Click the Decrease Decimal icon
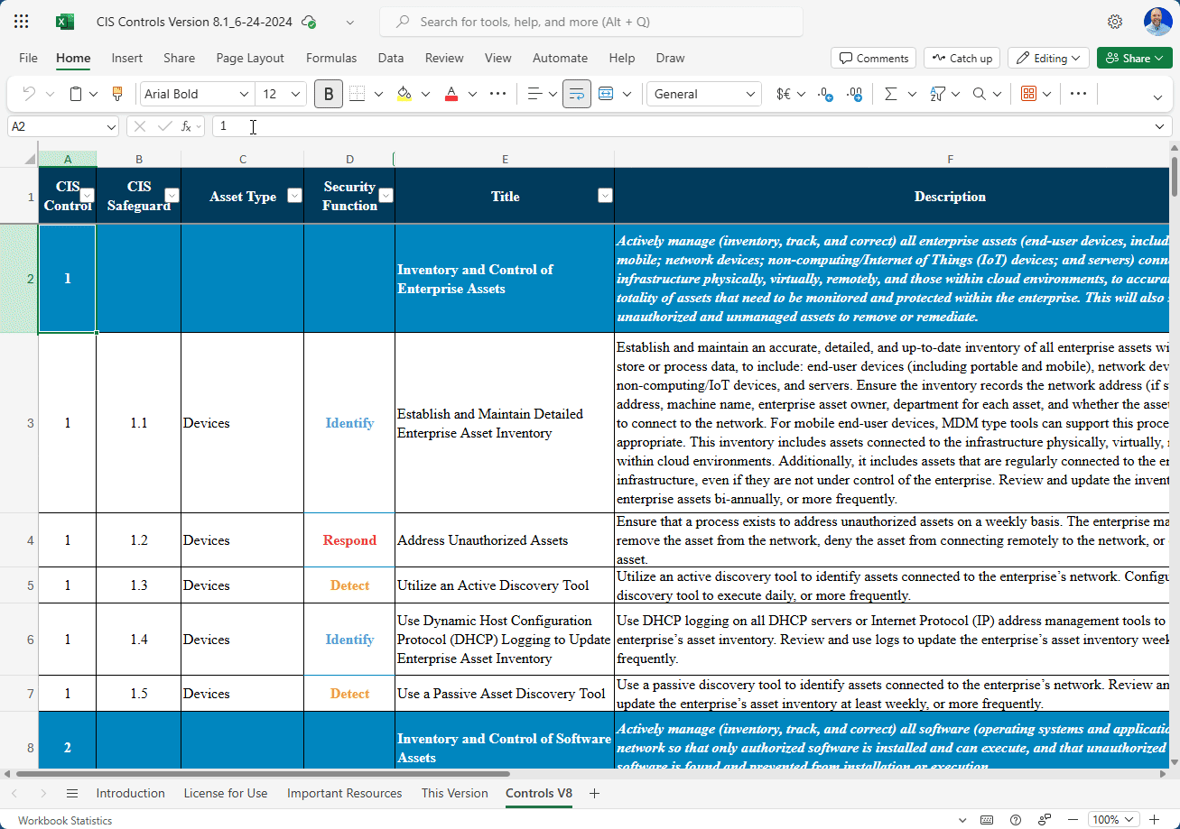This screenshot has height=829, width=1180. click(x=824, y=94)
